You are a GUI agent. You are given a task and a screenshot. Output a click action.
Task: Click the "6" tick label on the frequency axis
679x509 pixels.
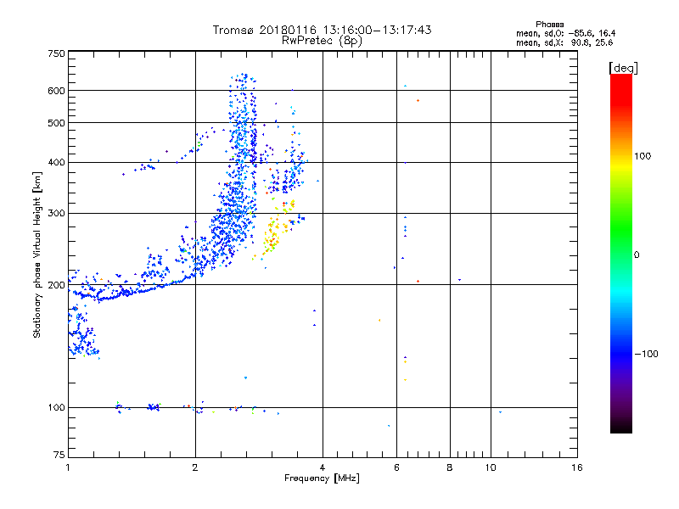pyautogui.click(x=396, y=467)
